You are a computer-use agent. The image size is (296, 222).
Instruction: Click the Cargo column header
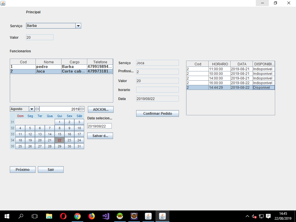click(x=74, y=62)
